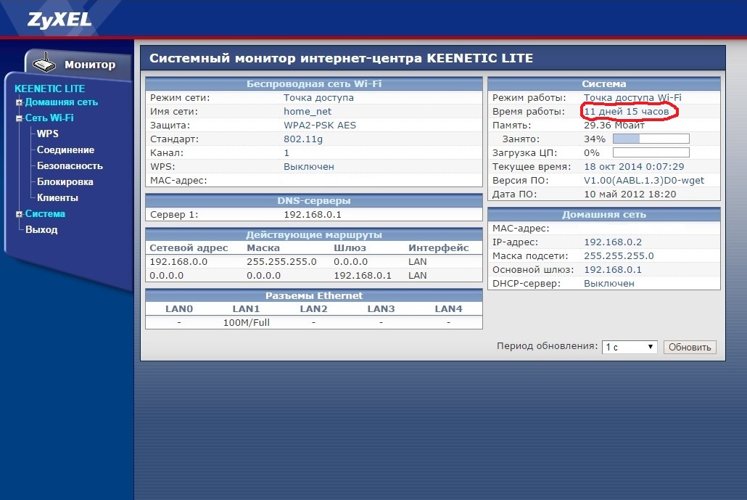
Task: Collapse the Сеть Wi-Fi tree node
Action: click(19, 118)
